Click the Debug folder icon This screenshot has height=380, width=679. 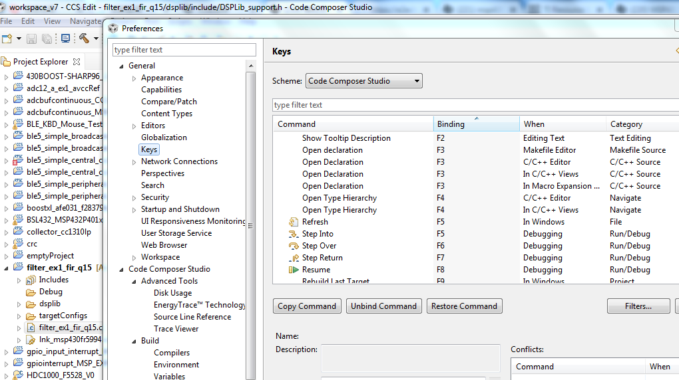(31, 292)
